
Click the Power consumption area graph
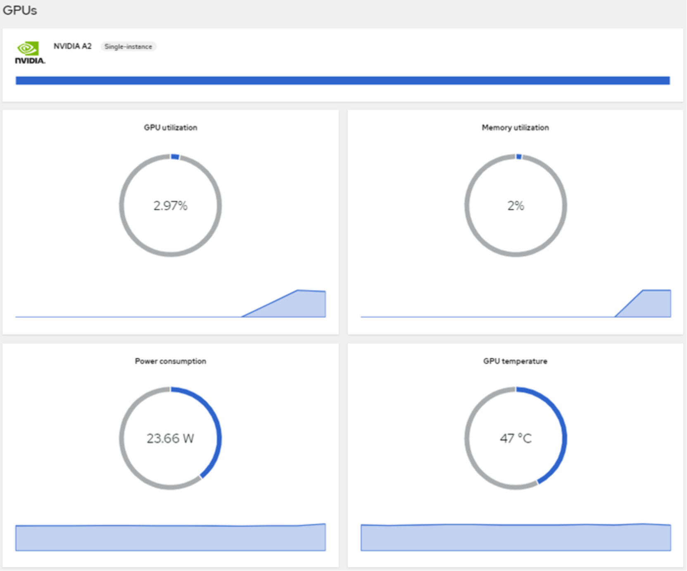click(171, 537)
